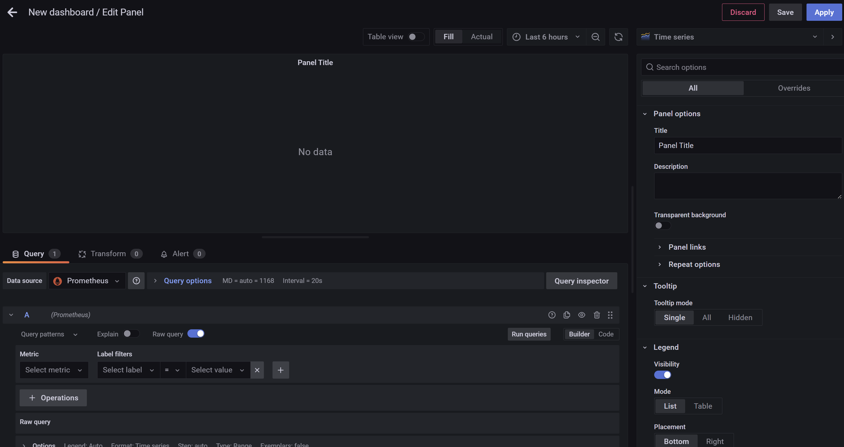Screen dimensions: 844x447
Task: Open data source help icon
Action: click(x=136, y=281)
